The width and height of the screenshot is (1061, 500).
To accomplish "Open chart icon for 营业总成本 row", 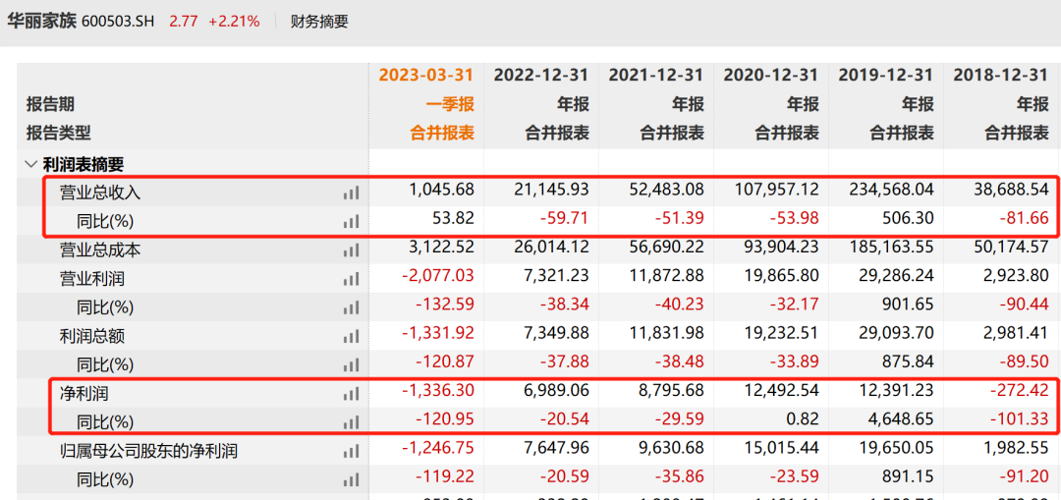I will (x=351, y=250).
